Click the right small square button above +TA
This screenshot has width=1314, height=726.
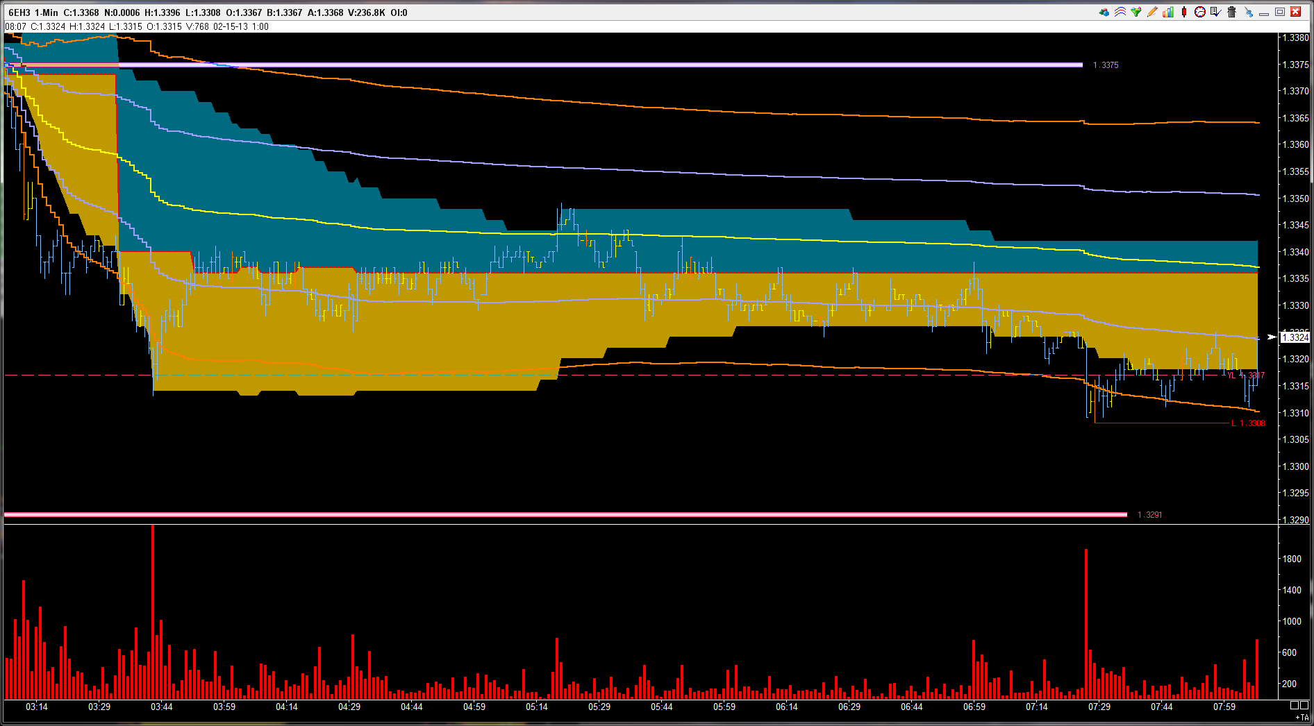click(1304, 705)
